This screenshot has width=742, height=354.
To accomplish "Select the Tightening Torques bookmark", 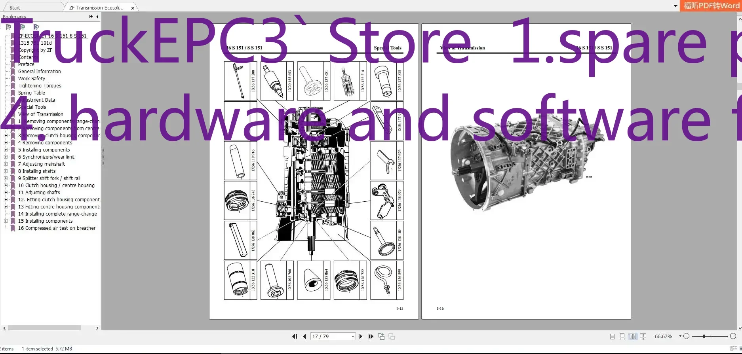I will point(40,86).
